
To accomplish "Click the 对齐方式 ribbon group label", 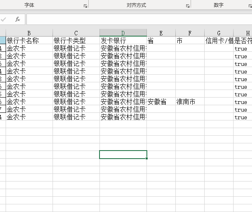I will point(136,5).
